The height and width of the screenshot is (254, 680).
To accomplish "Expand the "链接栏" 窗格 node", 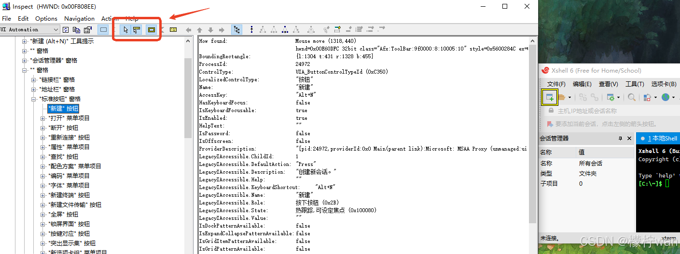I will tap(34, 80).
